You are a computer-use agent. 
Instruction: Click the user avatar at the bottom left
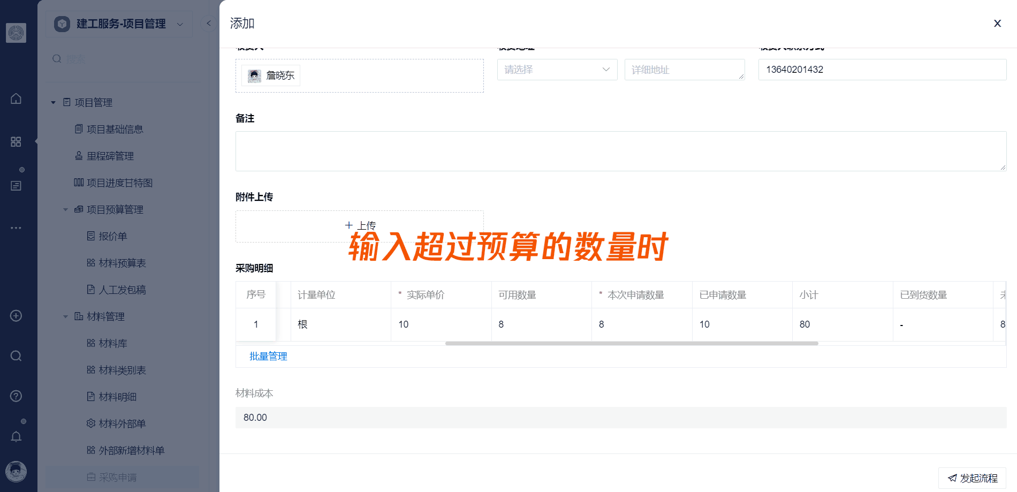pos(16,471)
